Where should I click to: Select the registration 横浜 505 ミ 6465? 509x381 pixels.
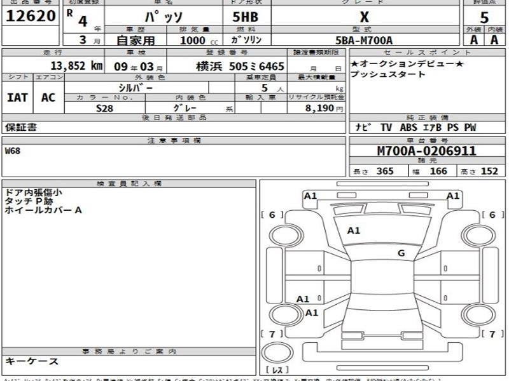(241, 67)
